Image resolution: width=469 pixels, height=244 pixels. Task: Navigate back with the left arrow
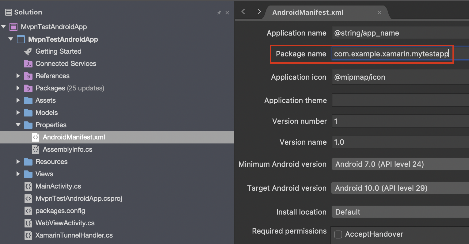click(x=243, y=12)
